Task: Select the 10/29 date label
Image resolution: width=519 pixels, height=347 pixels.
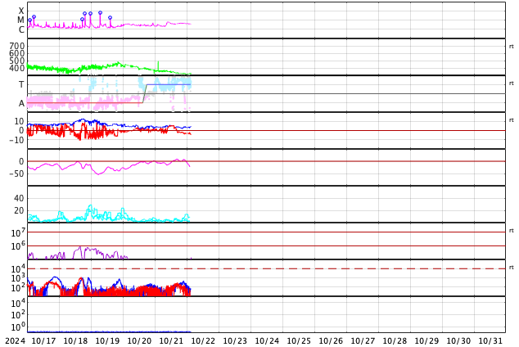Action: pos(426,341)
